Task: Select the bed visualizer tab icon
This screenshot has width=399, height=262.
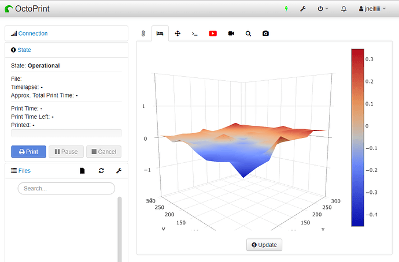Action: click(160, 33)
